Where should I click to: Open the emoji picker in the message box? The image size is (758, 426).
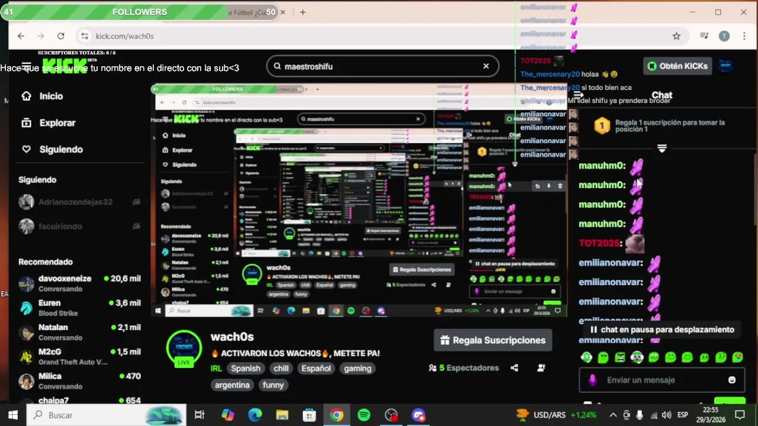(x=732, y=380)
